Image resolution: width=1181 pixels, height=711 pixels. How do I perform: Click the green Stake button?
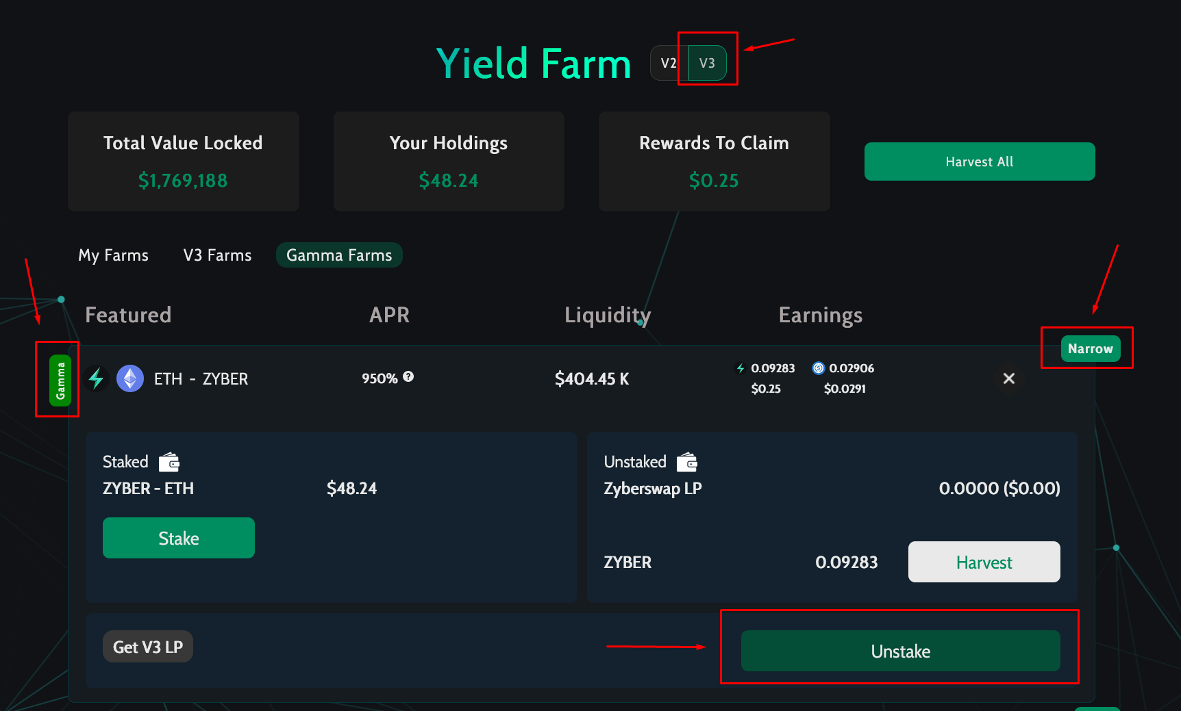click(x=178, y=538)
